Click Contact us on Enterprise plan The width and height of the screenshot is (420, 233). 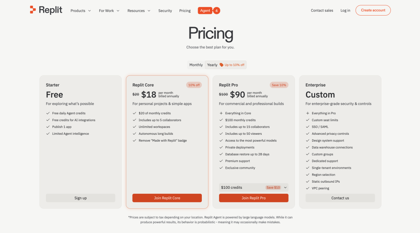pos(340,198)
